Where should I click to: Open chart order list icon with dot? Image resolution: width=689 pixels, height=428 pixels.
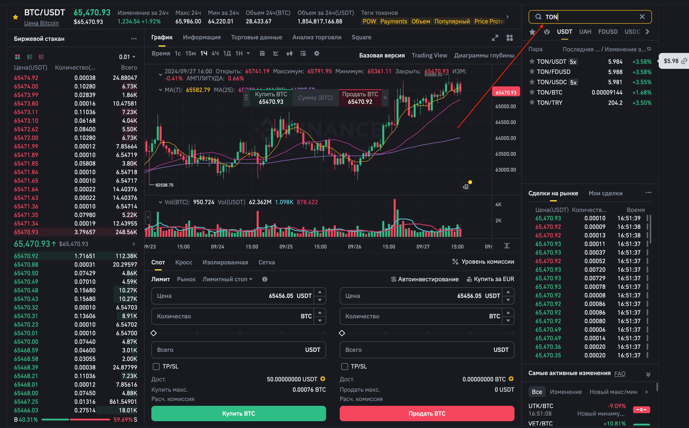pos(466,187)
